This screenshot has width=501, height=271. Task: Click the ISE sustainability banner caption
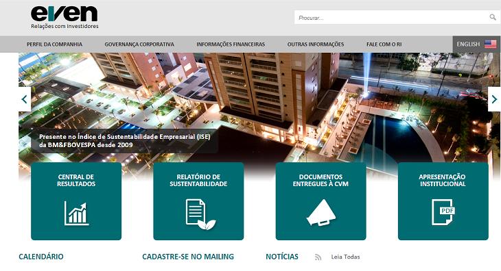tap(125, 141)
